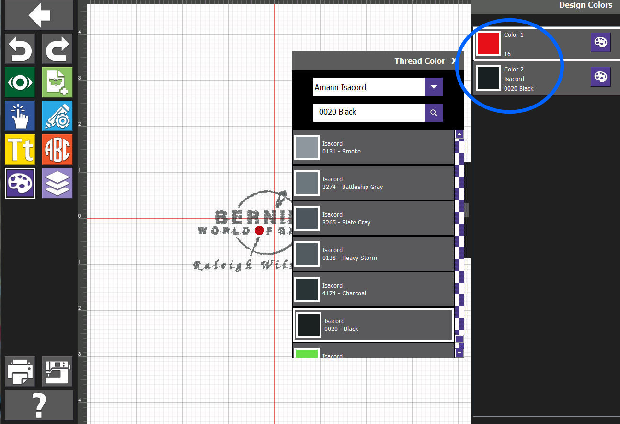Select the black Color 2 swatch
Viewport: 620px width, 424px height.
(488, 78)
